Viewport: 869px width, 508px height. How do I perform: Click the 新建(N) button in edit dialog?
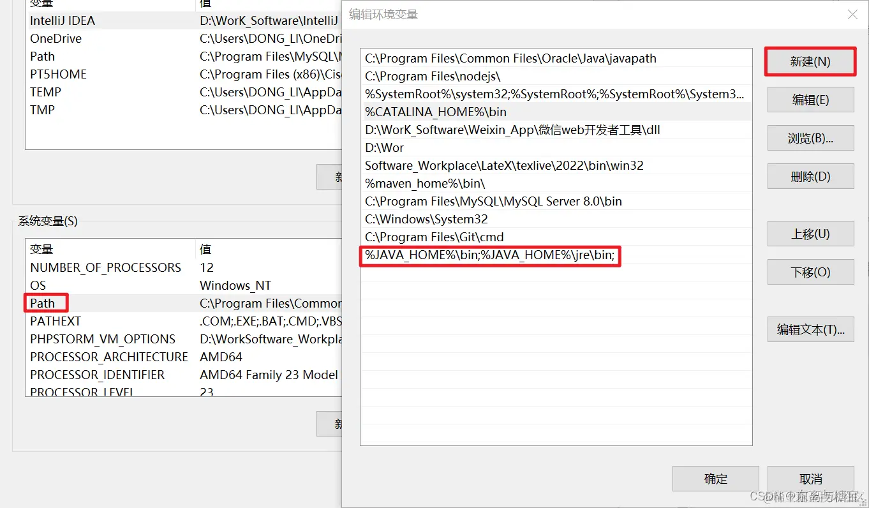click(x=810, y=61)
